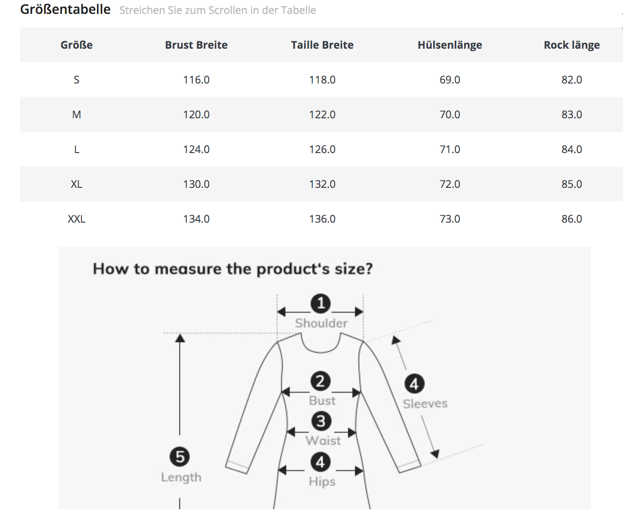Select the number 5 Length marker

pos(180,457)
